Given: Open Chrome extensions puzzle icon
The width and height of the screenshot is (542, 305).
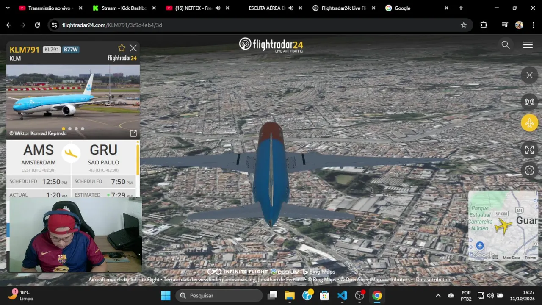Looking at the screenshot, I should point(484,25).
